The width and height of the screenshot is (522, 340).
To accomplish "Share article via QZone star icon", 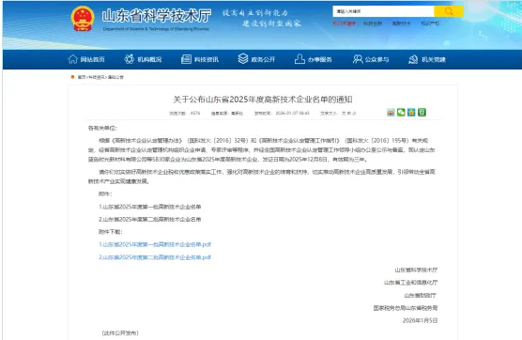I will (411, 113).
